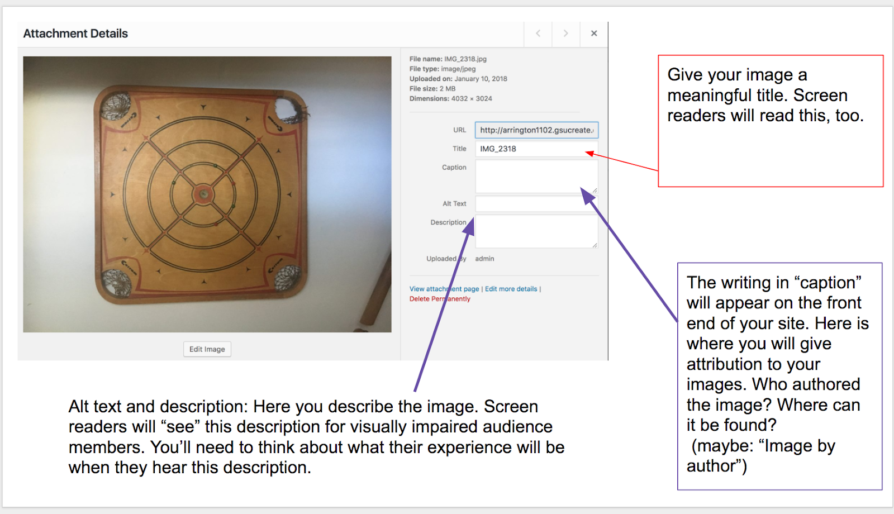Click the Dimensions 4032 × 3024 text
Screen dimensions: 894x514
tap(451, 98)
